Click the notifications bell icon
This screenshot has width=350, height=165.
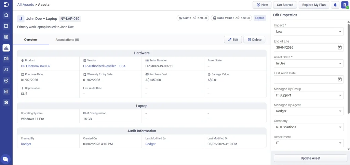coord(335,5)
